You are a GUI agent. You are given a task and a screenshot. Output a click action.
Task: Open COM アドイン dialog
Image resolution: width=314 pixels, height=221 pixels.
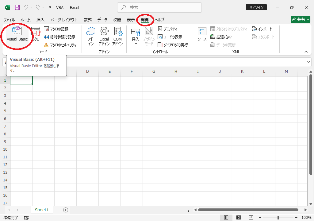point(117,36)
